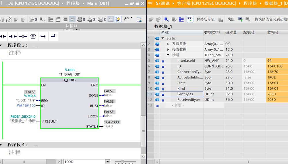
Task: Insert an output coil instruction
Action: click(x=23, y=36)
